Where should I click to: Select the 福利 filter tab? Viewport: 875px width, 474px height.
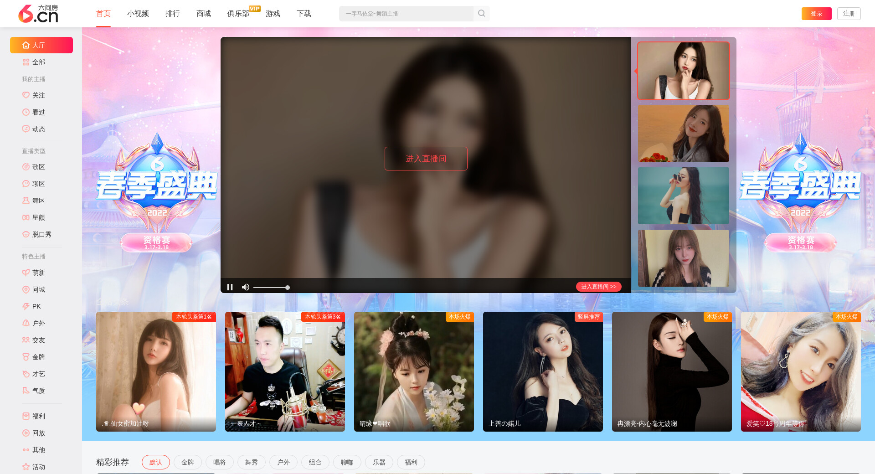tap(411, 462)
